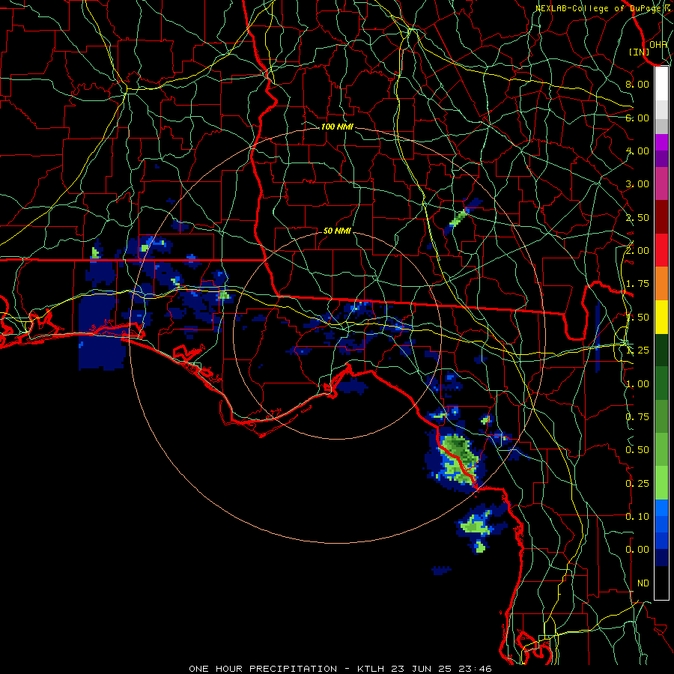This screenshot has width=674, height=674.
Task: Select the 1.75 legend value
Action: pyautogui.click(x=637, y=284)
